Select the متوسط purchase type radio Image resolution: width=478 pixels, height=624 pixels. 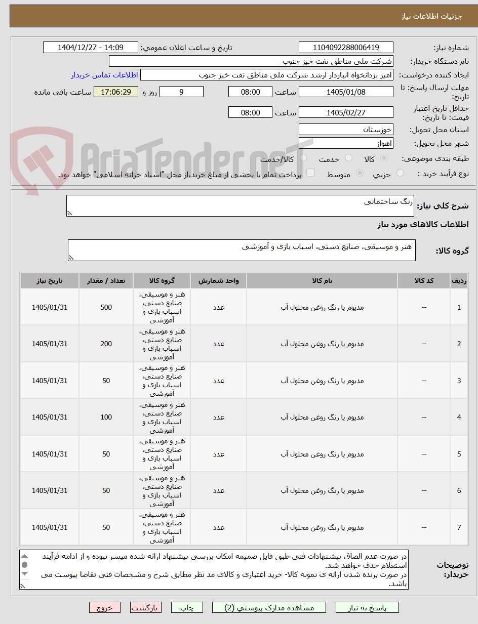tap(360, 173)
